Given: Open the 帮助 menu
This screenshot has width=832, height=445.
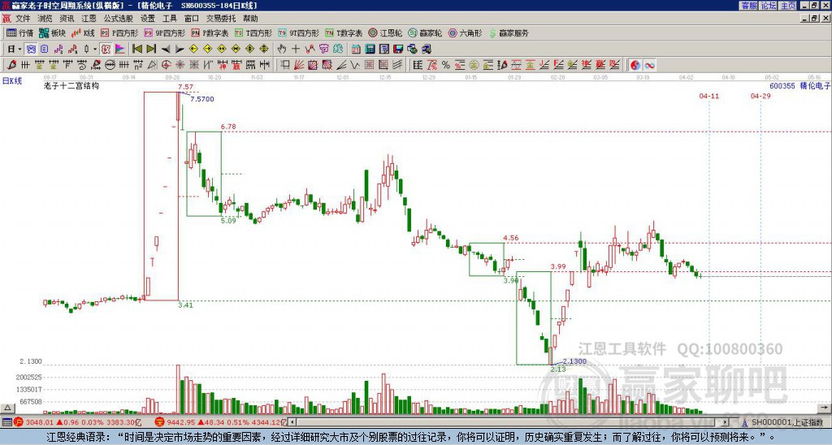Looking at the screenshot, I should click(x=250, y=19).
